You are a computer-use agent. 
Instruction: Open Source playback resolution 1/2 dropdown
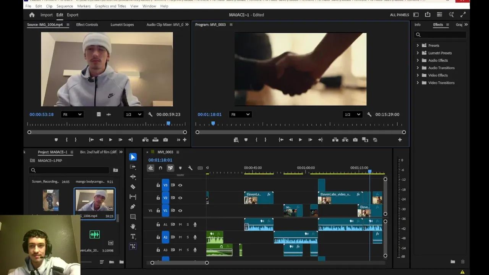(x=133, y=115)
